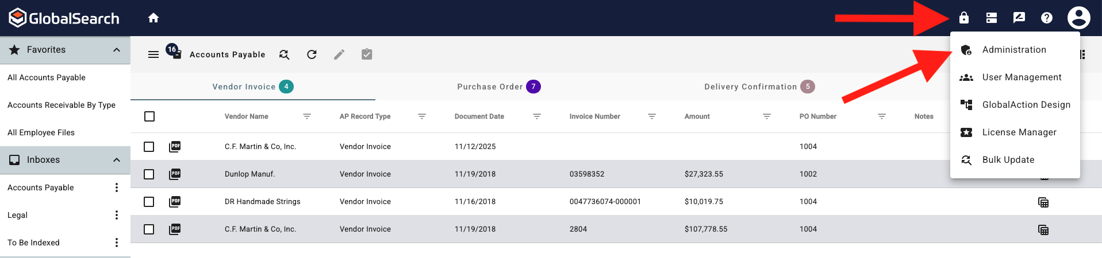Click the home icon in header

(x=153, y=18)
